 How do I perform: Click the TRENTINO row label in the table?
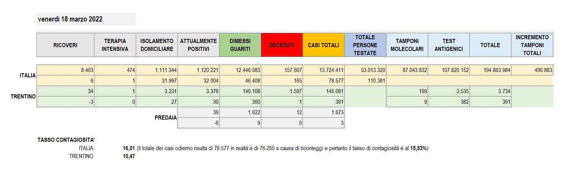[x=23, y=97]
